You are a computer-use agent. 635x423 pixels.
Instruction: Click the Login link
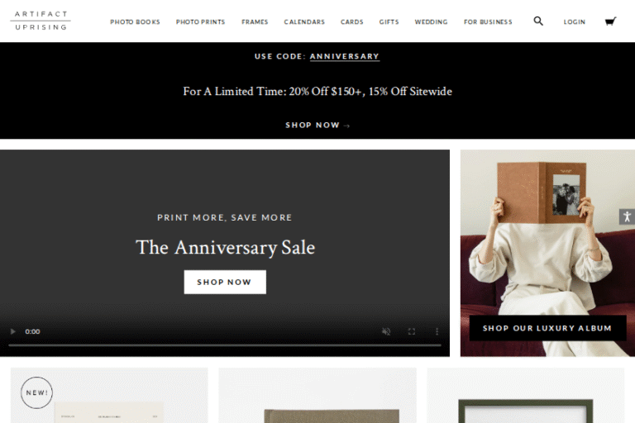click(575, 21)
